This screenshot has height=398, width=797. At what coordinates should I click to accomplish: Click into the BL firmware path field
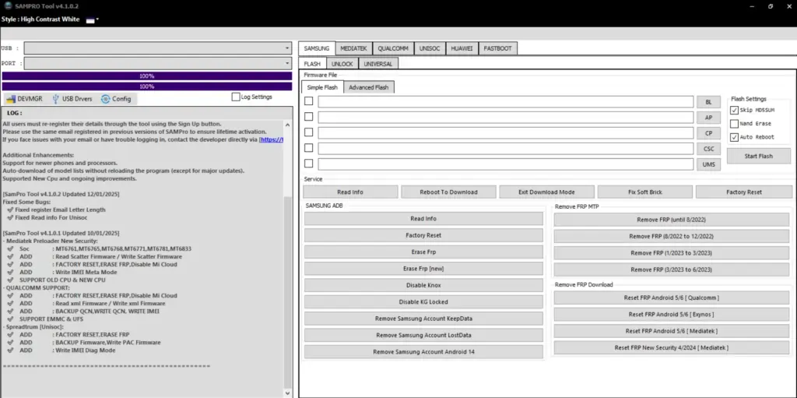pyautogui.click(x=506, y=102)
